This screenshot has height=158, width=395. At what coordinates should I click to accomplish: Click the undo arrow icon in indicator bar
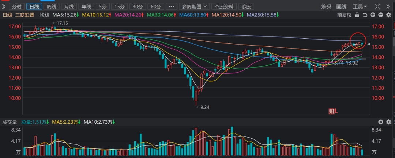[365, 15]
